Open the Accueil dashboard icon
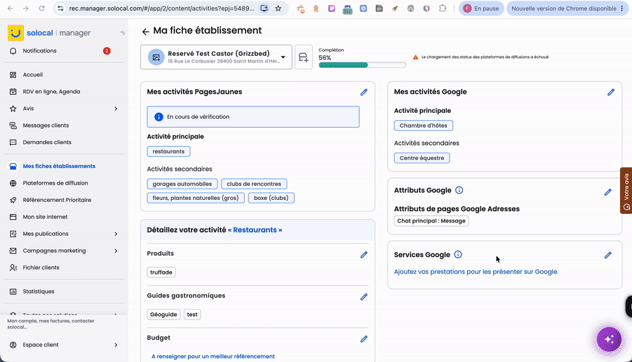The image size is (632, 362). pos(13,75)
